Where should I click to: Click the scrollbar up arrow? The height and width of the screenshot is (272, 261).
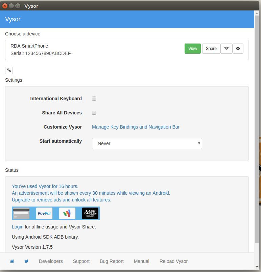tap(257, 13)
